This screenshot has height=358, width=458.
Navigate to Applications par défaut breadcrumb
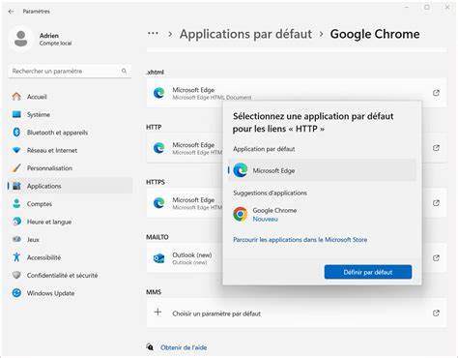coord(245,34)
